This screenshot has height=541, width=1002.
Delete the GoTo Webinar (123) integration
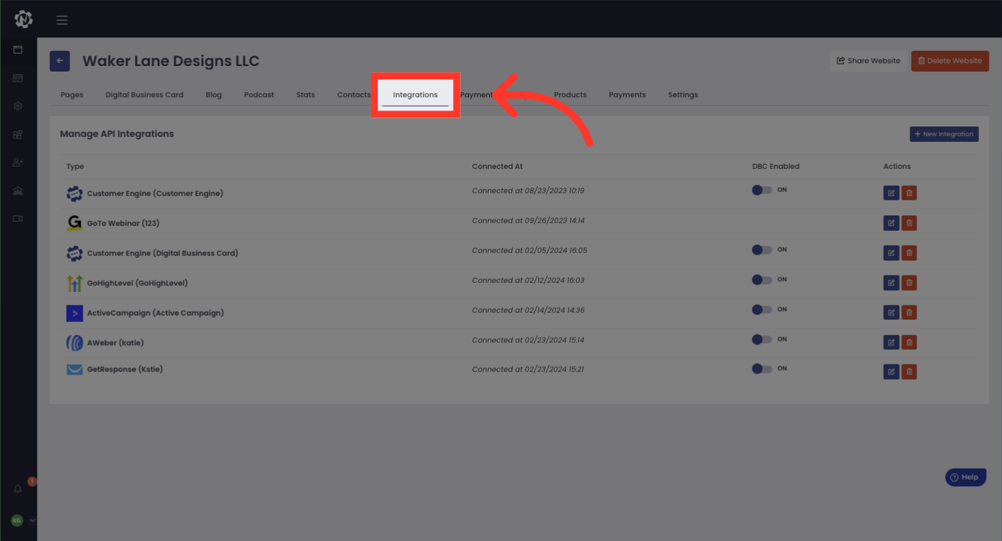(x=909, y=223)
